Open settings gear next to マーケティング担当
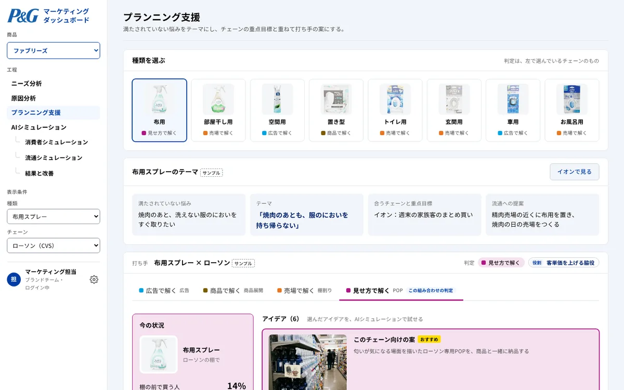The image size is (624, 390). point(94,279)
